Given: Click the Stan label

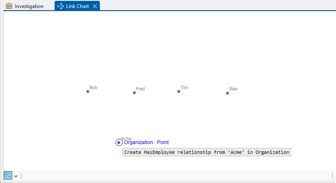Looking at the screenshot, I should (x=233, y=89).
